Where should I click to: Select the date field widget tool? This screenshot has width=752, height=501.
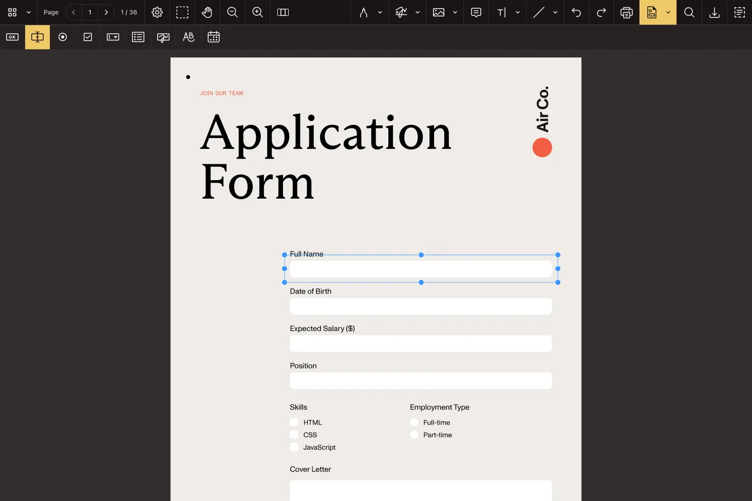pyautogui.click(x=214, y=37)
